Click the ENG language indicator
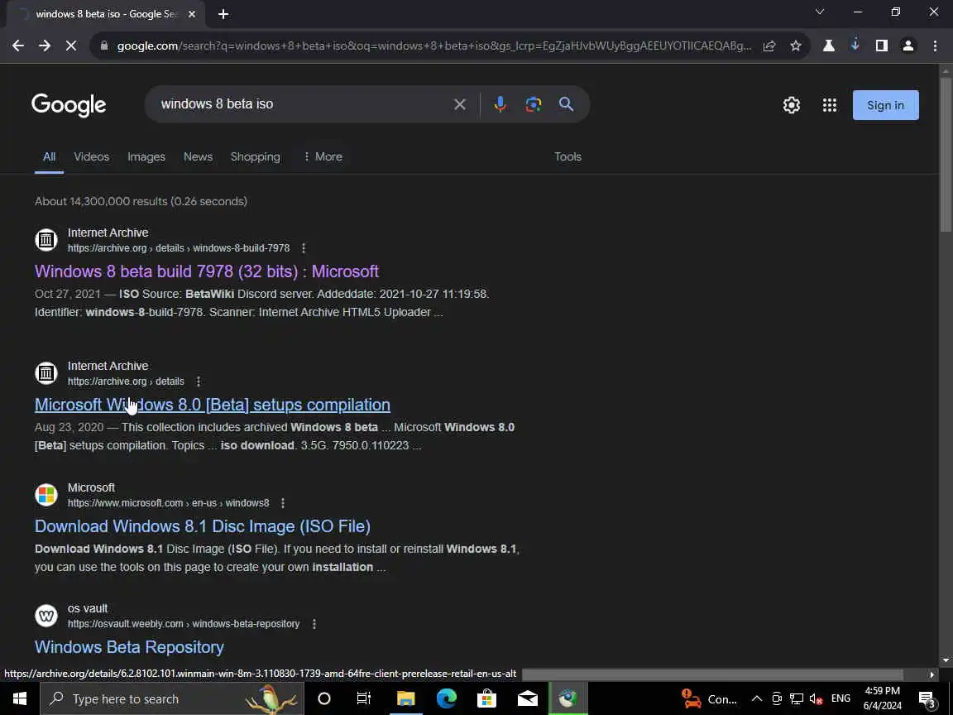Image resolution: width=953 pixels, height=715 pixels. pyautogui.click(x=840, y=698)
